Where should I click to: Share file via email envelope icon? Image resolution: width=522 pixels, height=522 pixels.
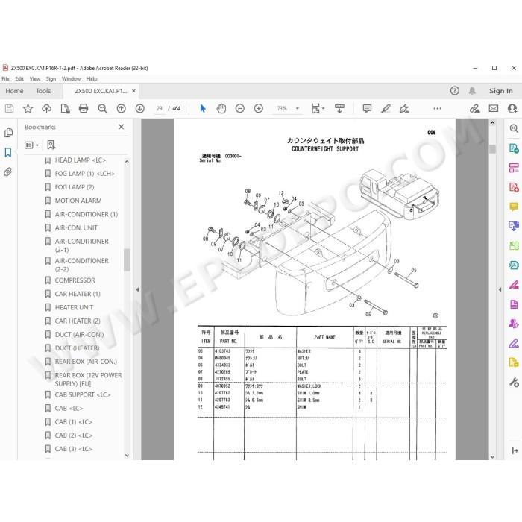494,109
